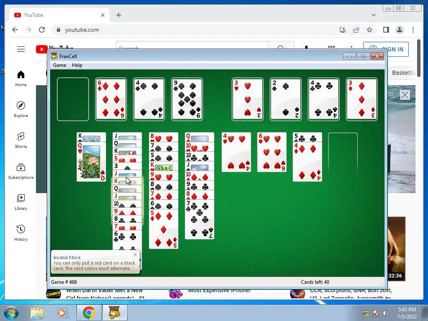The width and height of the screenshot is (428, 321).
Task: Select the YouTube browser tab
Action: (59, 15)
